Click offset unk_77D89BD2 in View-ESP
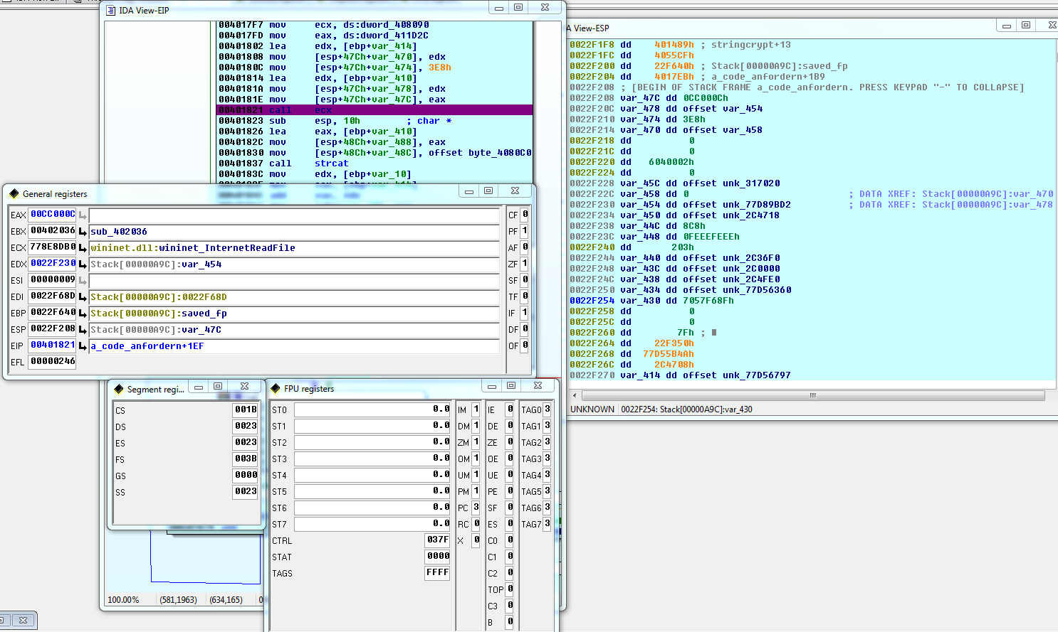Screen dimensions: 1058x632 pos(737,205)
